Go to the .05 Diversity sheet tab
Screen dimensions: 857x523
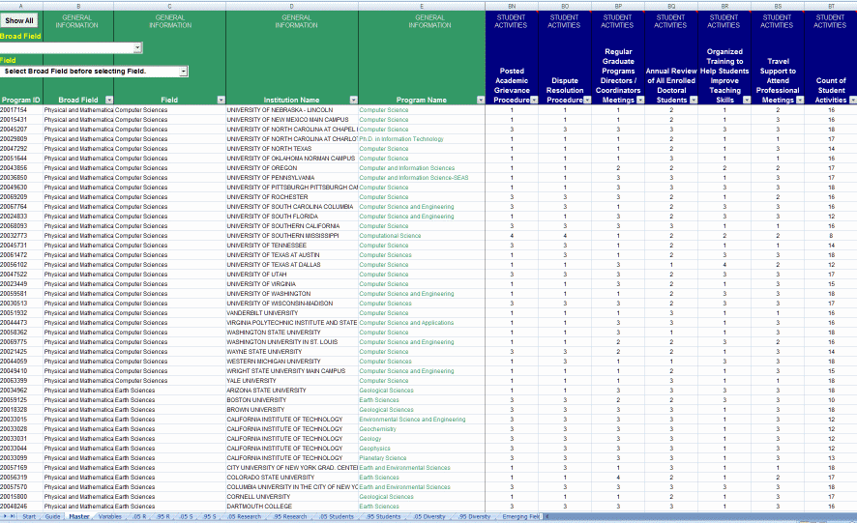pos(429,516)
